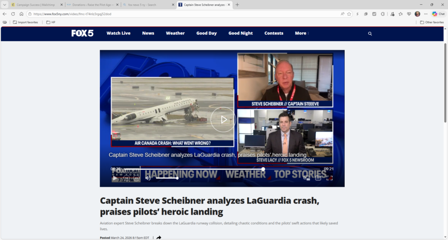Expand the More menu in the FOX 5 navigation

click(x=302, y=33)
